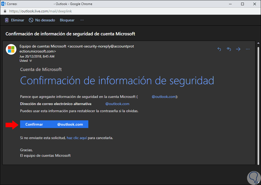Image resolution: width=261 pixels, height=185 pixels.
Task: Click the 'haz clic aquí' link
Action: pyautogui.click(x=77, y=138)
